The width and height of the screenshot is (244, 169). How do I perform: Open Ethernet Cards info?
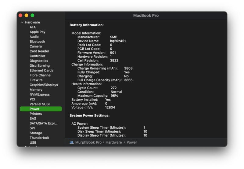pyautogui.click(x=41, y=71)
